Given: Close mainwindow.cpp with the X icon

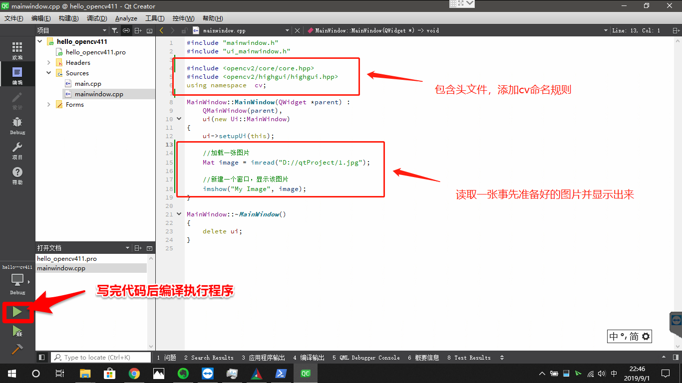Looking at the screenshot, I should pyautogui.click(x=298, y=30).
